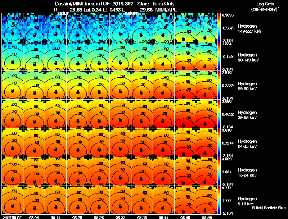Select the 'Hydrogen 13-24 keV' row label

(x=247, y=173)
